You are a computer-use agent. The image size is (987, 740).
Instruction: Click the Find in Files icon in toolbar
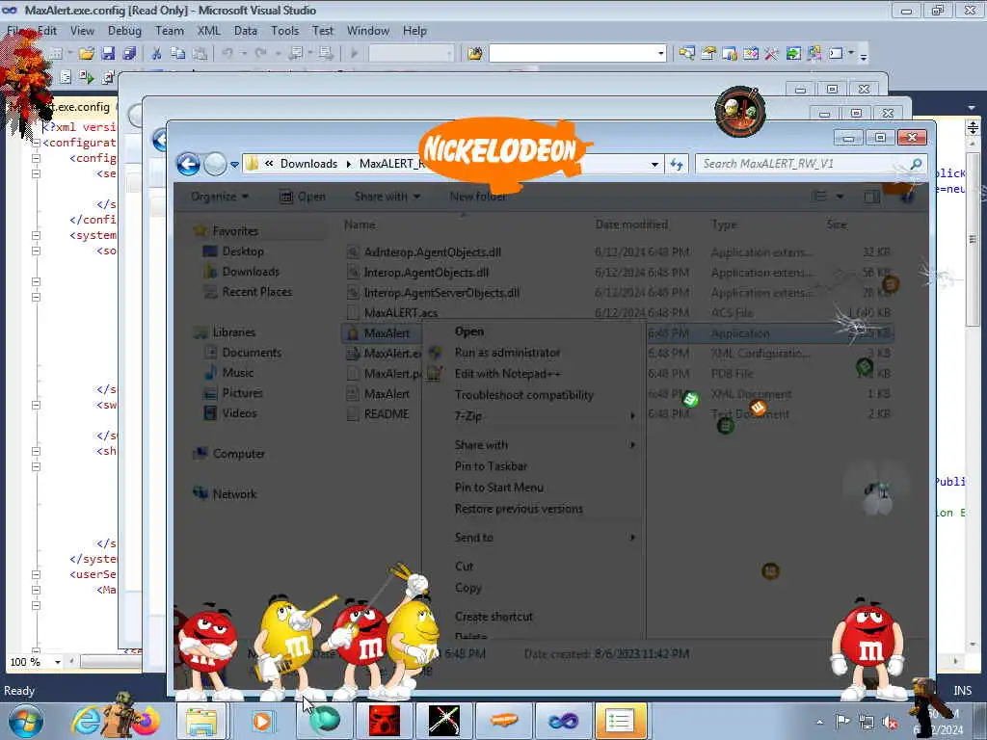(474, 54)
